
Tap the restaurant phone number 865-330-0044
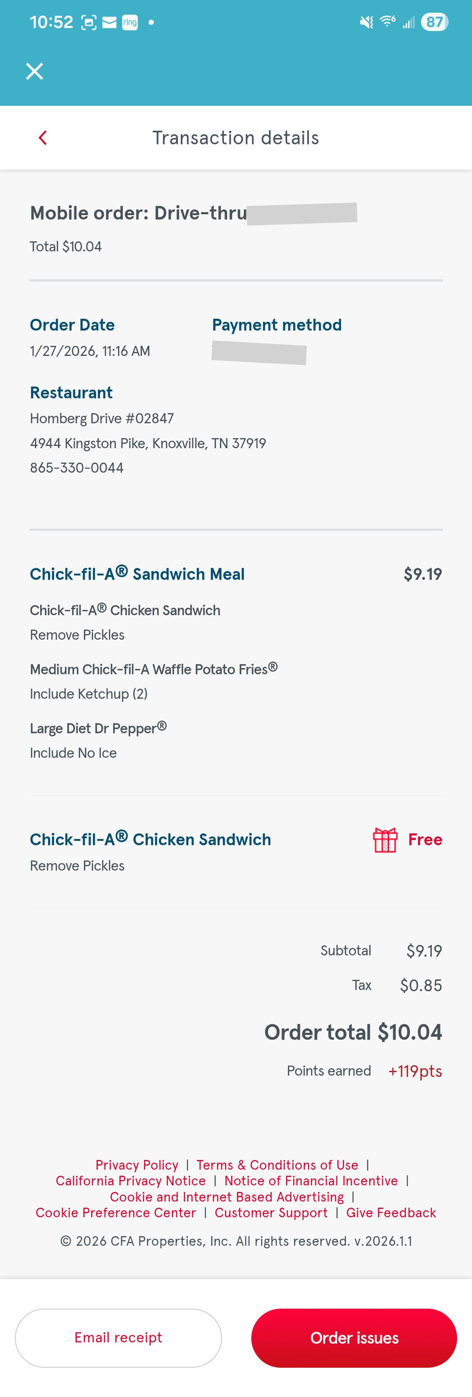click(x=77, y=468)
